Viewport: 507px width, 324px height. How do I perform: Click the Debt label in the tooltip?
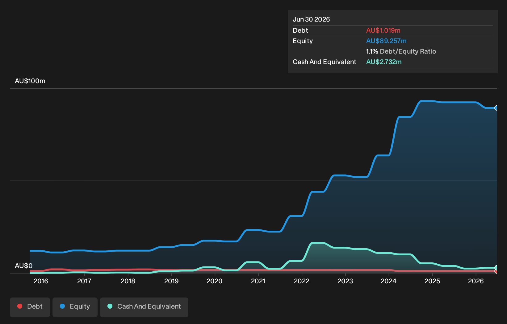point(300,30)
